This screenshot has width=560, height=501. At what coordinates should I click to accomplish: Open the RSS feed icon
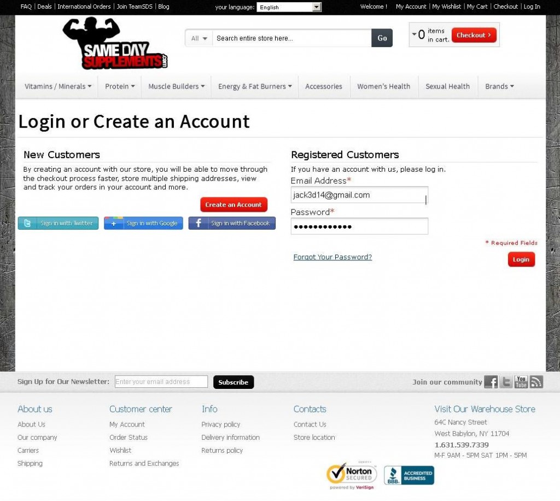(536, 382)
